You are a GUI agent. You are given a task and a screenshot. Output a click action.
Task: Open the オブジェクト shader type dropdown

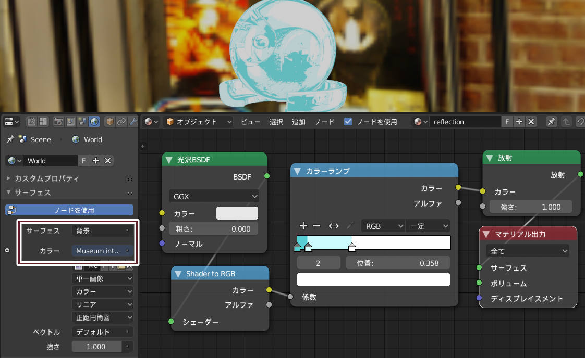[199, 121]
